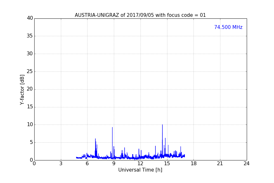Click the x-axis tick label '18'
This screenshot has width=274, height=183.
[193, 164]
